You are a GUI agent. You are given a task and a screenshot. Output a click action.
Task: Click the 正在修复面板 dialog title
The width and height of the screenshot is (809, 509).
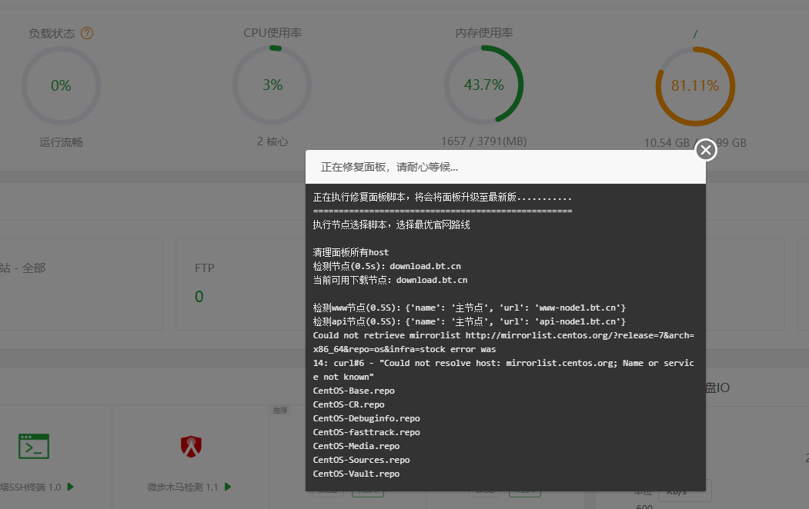point(389,167)
